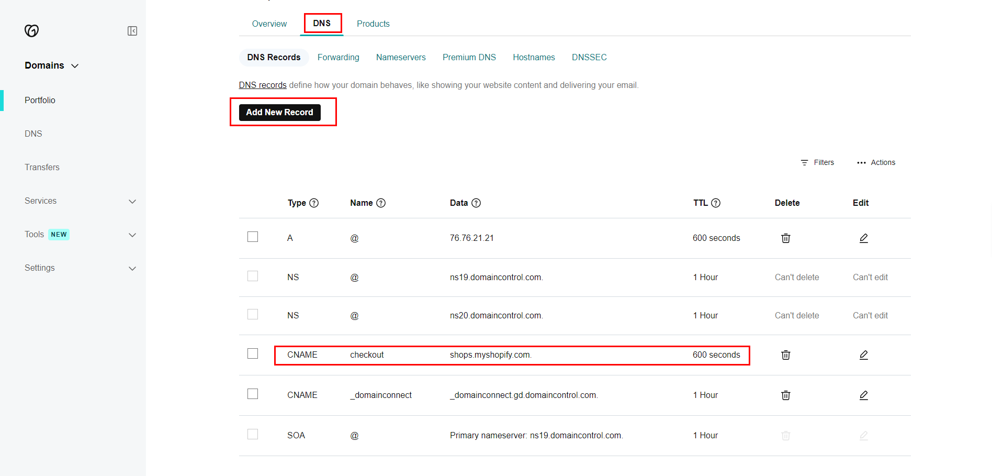Click the Type column help icon
Image resolution: width=992 pixels, height=476 pixels.
[314, 203]
